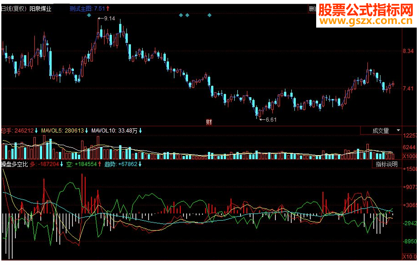Click the 财 marker below the chart
419x265 pixels.
(209, 122)
